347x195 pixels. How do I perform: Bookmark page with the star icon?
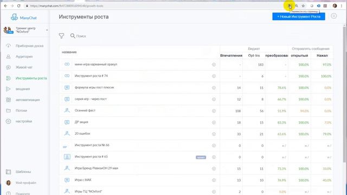point(303,6)
